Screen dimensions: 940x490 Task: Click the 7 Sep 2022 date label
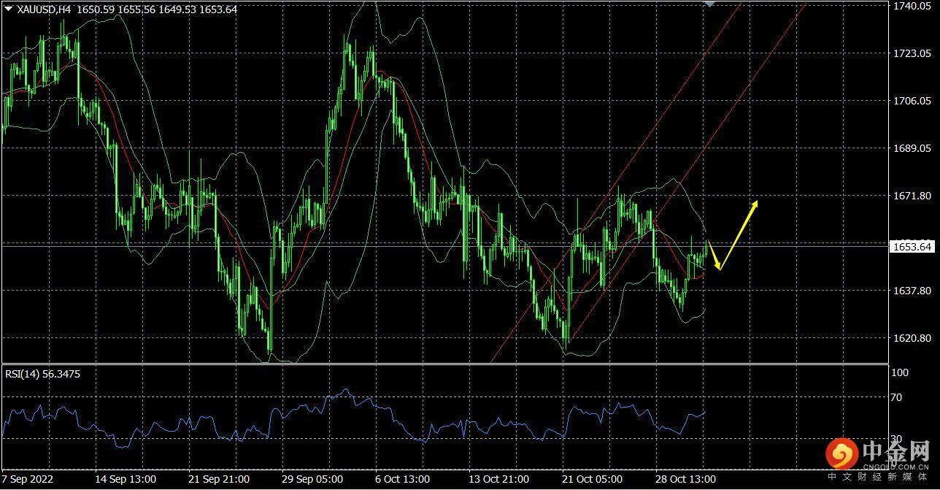(x=28, y=480)
